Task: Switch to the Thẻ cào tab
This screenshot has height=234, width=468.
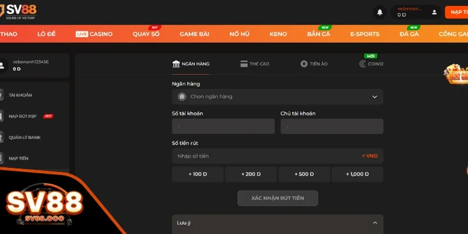Action: coord(254,64)
